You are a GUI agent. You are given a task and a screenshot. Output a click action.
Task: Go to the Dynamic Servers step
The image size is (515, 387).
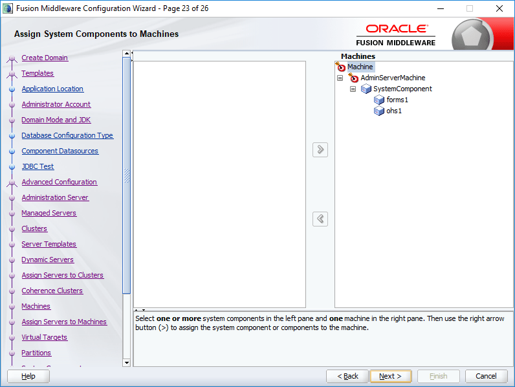click(x=48, y=260)
